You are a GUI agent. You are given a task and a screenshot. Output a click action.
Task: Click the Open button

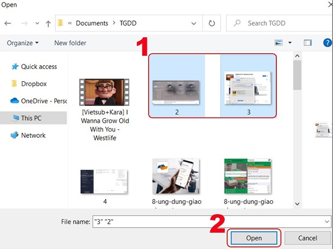coord(254,238)
